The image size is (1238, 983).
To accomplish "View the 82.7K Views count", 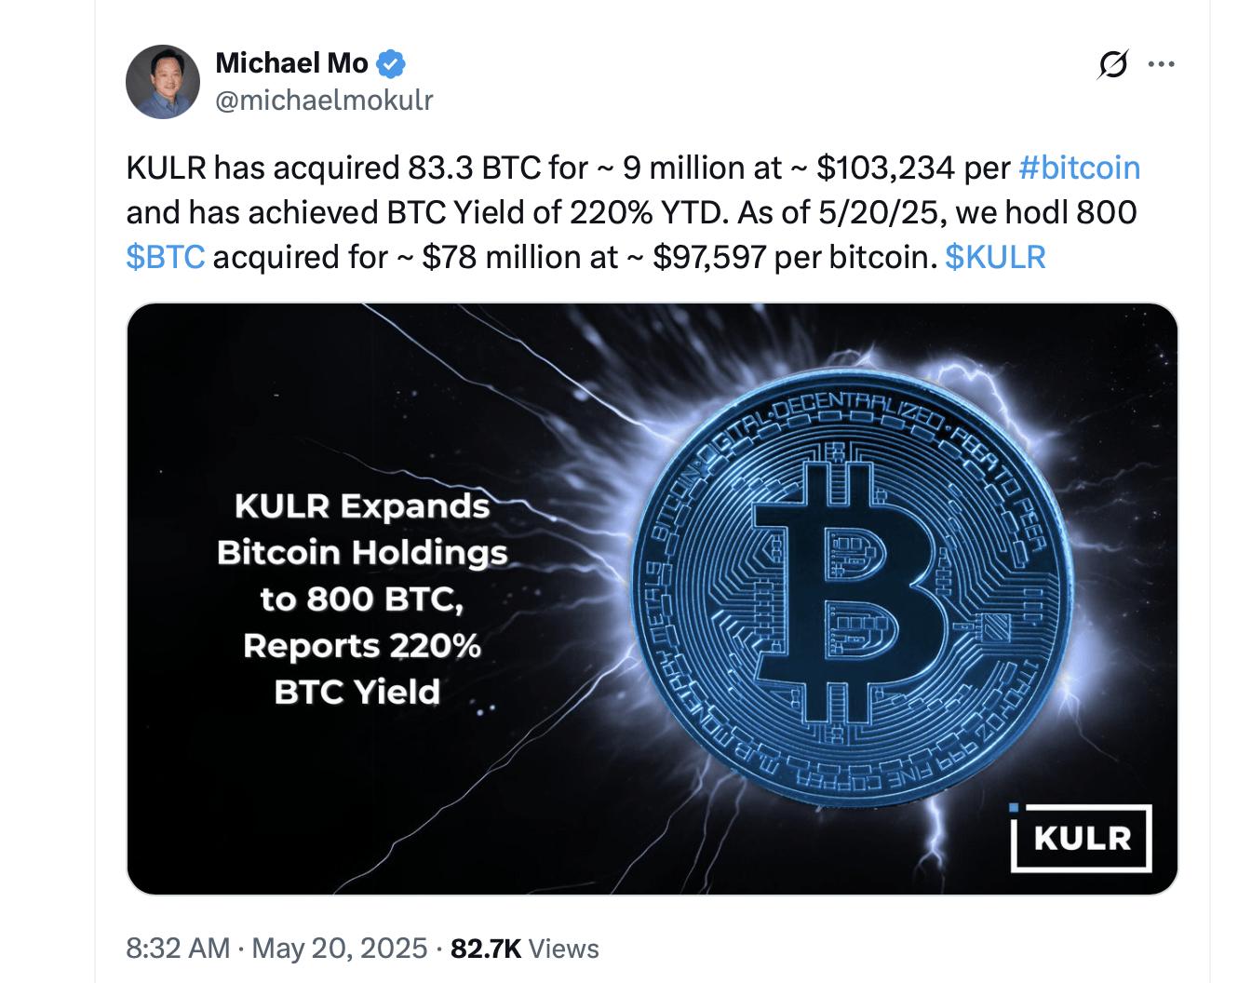I will [524, 949].
